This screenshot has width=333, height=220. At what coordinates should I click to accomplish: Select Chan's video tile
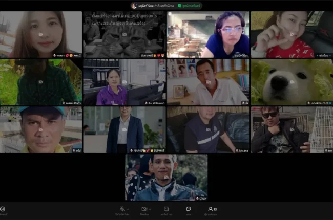(167, 178)
